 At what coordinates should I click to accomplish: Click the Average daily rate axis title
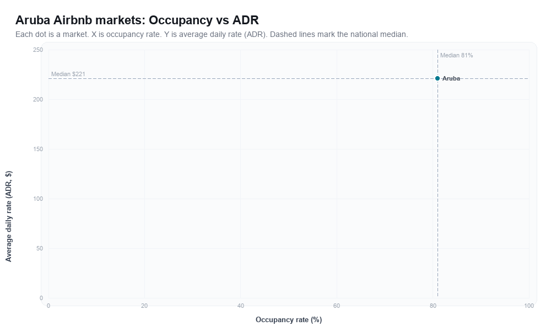point(8,216)
